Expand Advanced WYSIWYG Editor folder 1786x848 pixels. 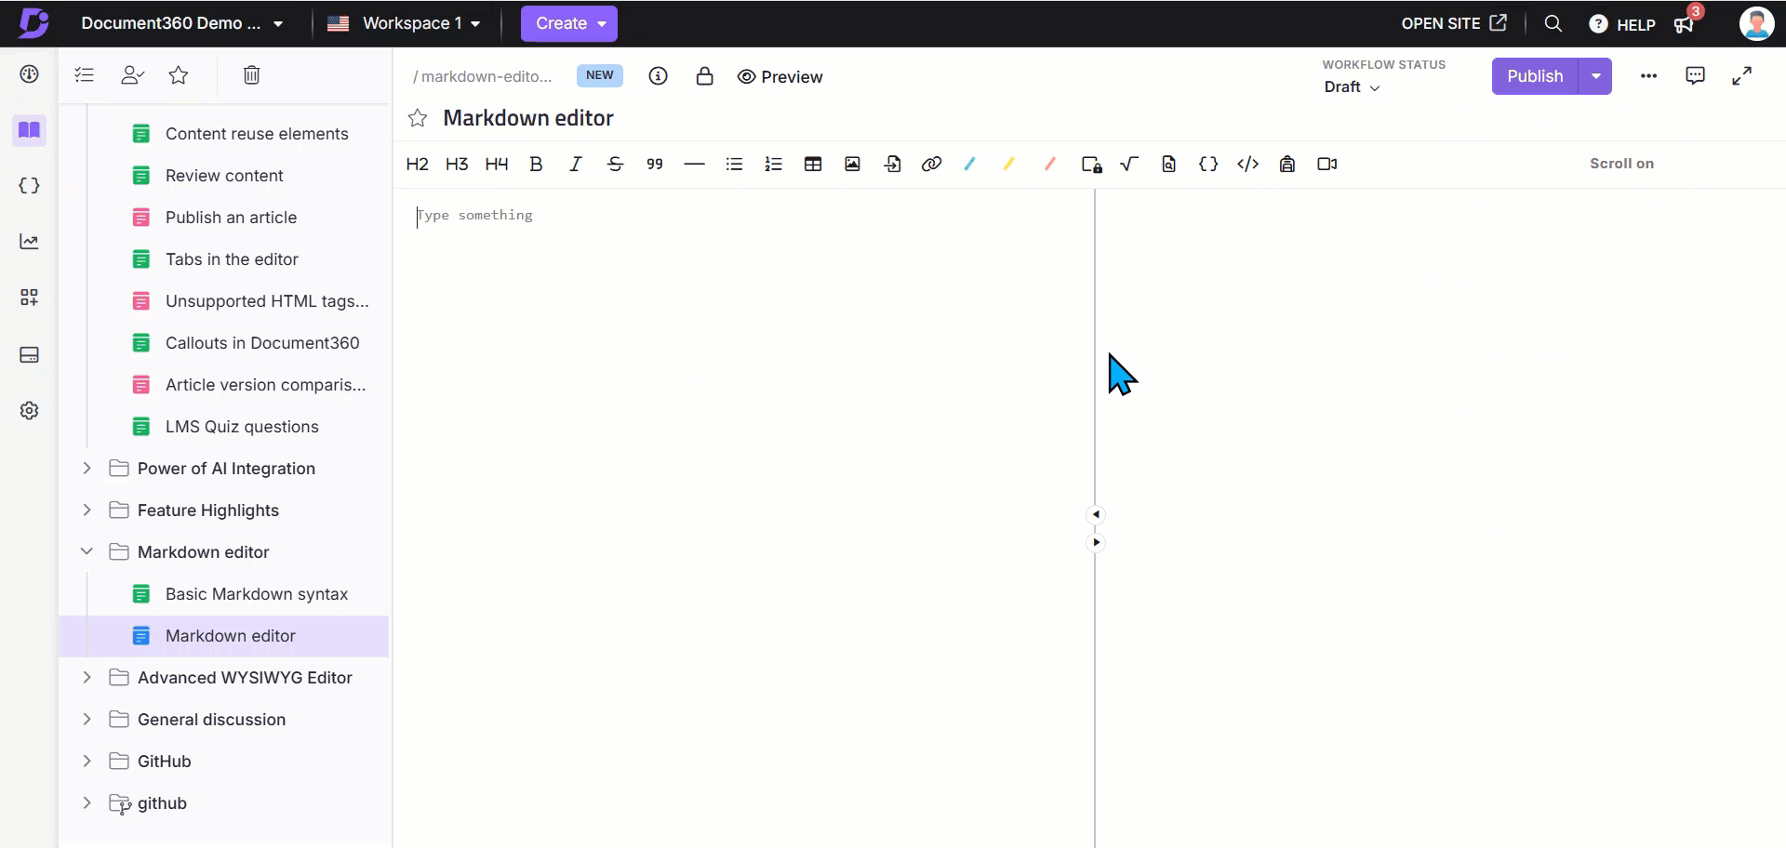87,677
